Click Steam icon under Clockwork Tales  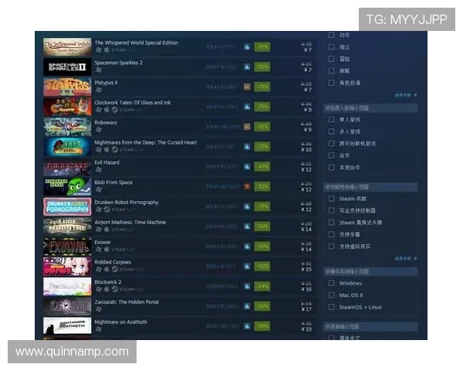pyautogui.click(x=114, y=110)
